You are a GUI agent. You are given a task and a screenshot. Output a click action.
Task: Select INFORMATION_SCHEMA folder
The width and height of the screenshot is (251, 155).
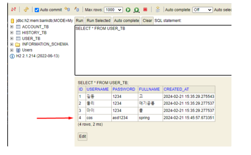point(45,44)
